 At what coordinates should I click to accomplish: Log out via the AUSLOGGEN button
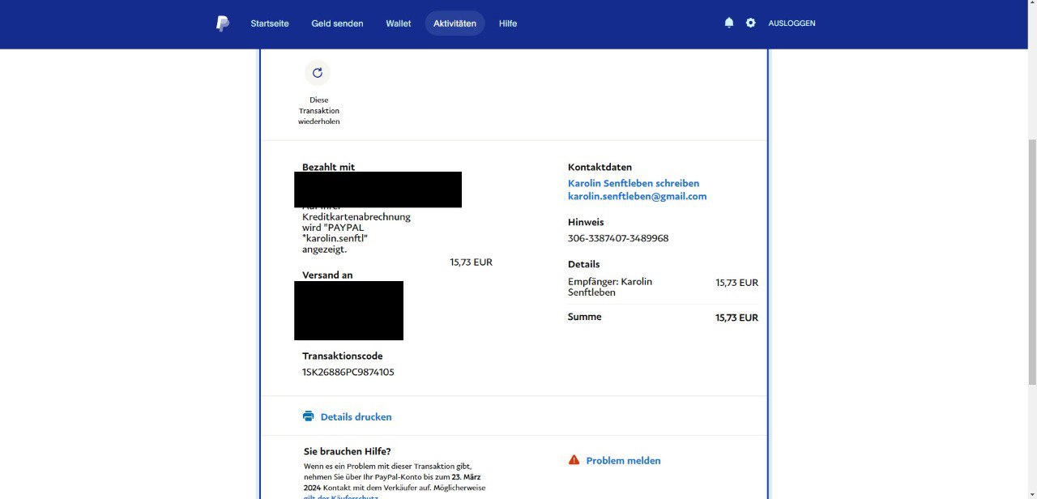[792, 23]
